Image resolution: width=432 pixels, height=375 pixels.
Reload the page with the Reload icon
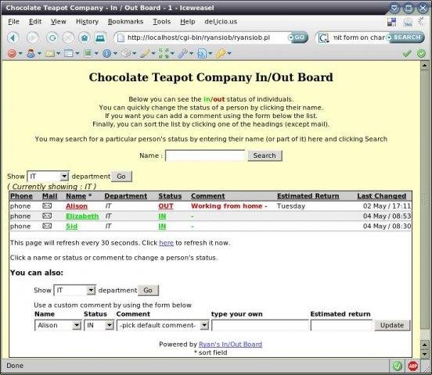[52, 37]
